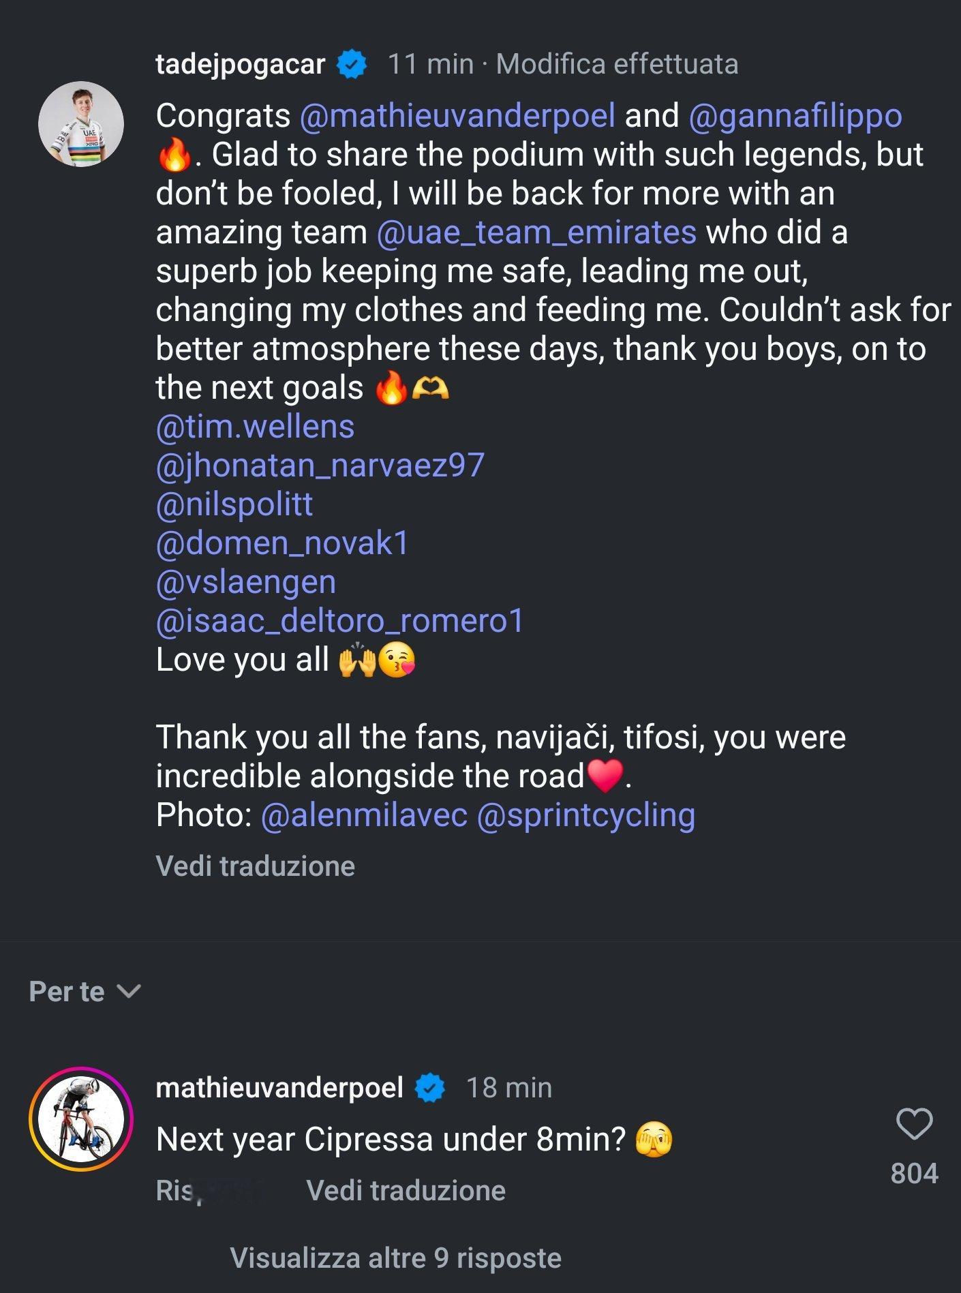Open mathieuvanderpoel's story avatar
Viewport: 961px width, 1293px height.
pos(81,1119)
